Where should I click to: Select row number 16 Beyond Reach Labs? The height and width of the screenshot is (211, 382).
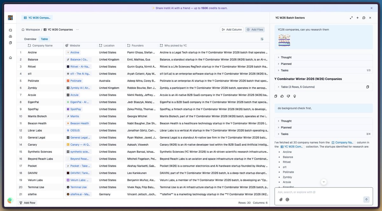[21, 159]
